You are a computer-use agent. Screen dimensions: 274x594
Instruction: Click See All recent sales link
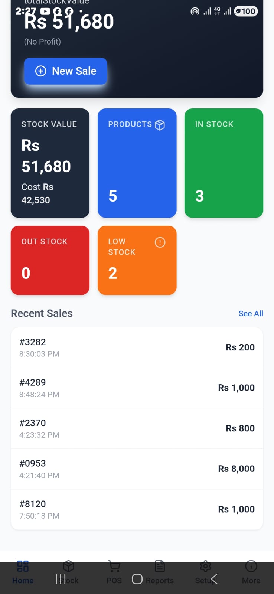point(251,314)
